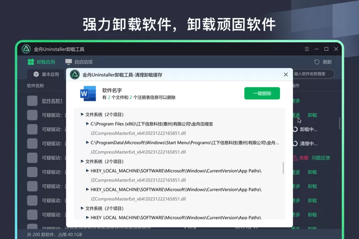
Task: Click the Word software icon in dialog
Action: point(88,93)
